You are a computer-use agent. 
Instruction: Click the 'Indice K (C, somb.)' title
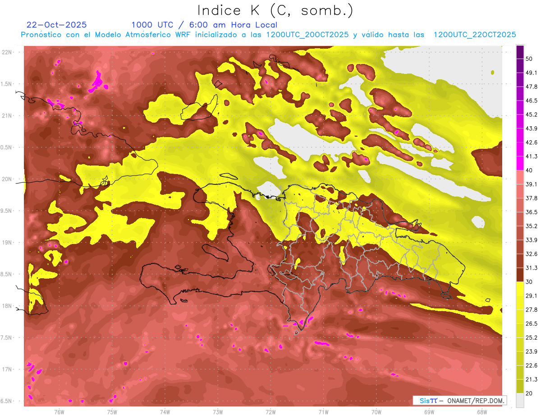click(x=275, y=10)
